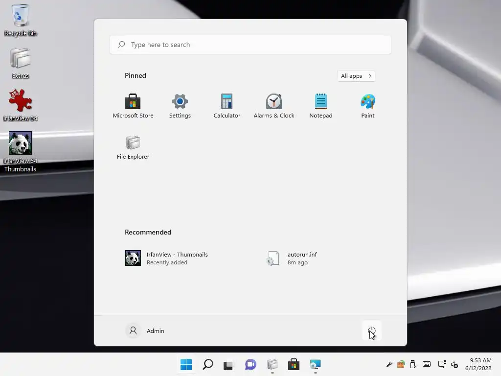Open the monitor-with-disc app on taskbar

click(315, 364)
